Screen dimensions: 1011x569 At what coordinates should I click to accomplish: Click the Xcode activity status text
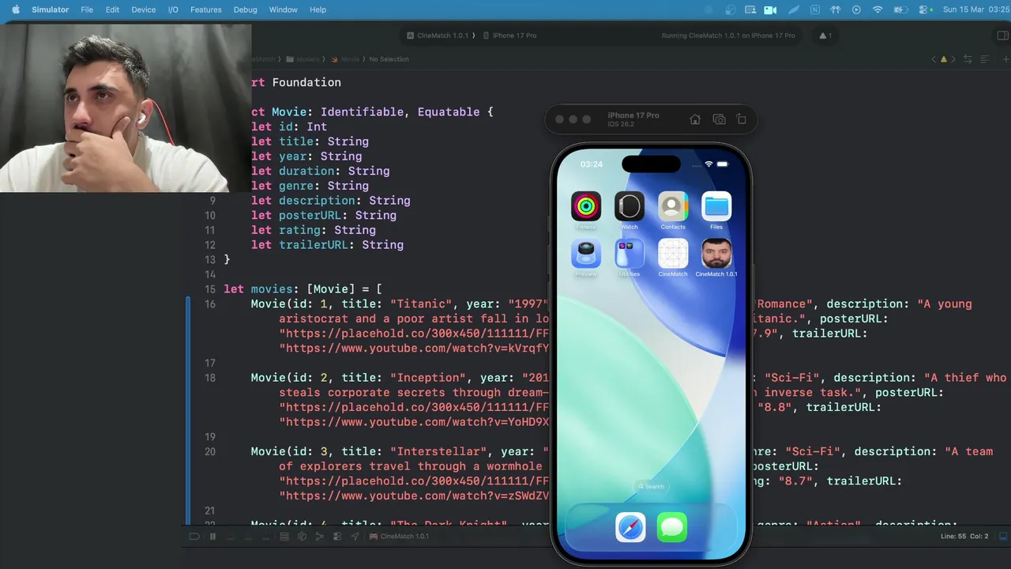728,36
